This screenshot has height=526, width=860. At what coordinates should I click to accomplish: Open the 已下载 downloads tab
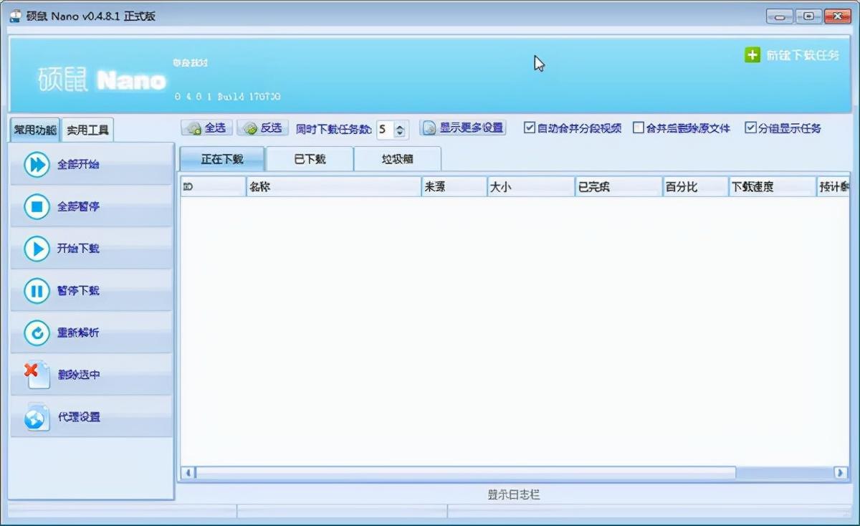click(310, 158)
